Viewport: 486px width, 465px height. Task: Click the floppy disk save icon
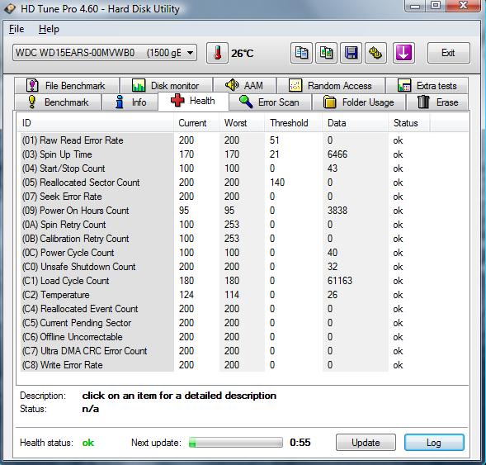pos(351,53)
